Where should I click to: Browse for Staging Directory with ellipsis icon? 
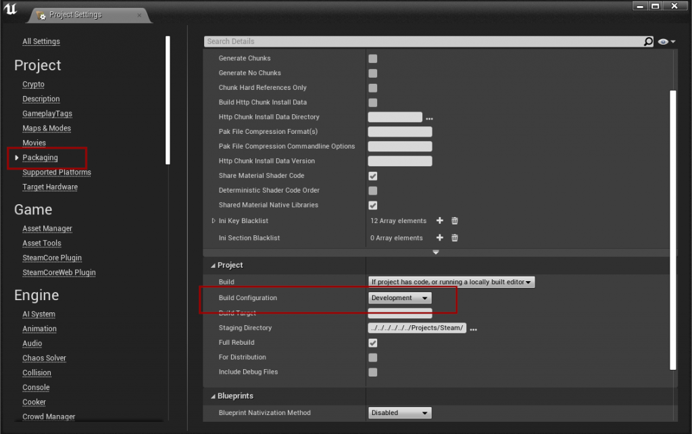click(x=473, y=328)
